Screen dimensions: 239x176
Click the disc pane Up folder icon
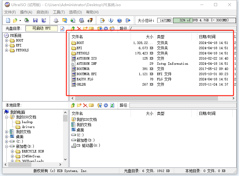pos(73,28)
